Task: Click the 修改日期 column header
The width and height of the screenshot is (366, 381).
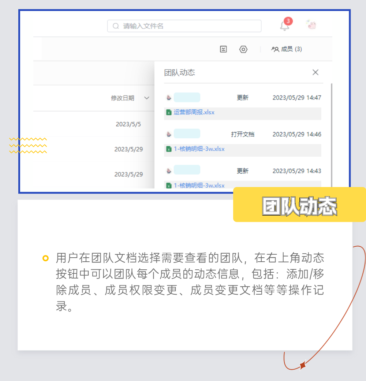Action: click(x=123, y=98)
